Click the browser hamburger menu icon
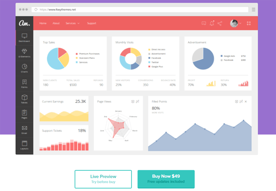 [253, 10]
